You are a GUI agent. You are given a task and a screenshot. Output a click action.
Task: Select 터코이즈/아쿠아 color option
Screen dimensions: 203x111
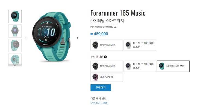pyautogui.click(x=173, y=66)
